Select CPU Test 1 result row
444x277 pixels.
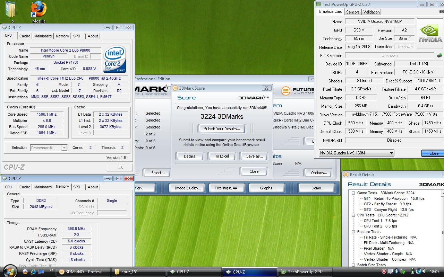pyautogui.click(x=380, y=221)
